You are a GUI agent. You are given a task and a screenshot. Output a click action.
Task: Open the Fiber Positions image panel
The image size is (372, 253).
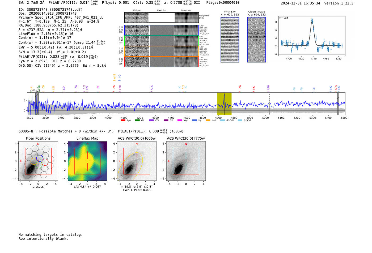[38, 161]
